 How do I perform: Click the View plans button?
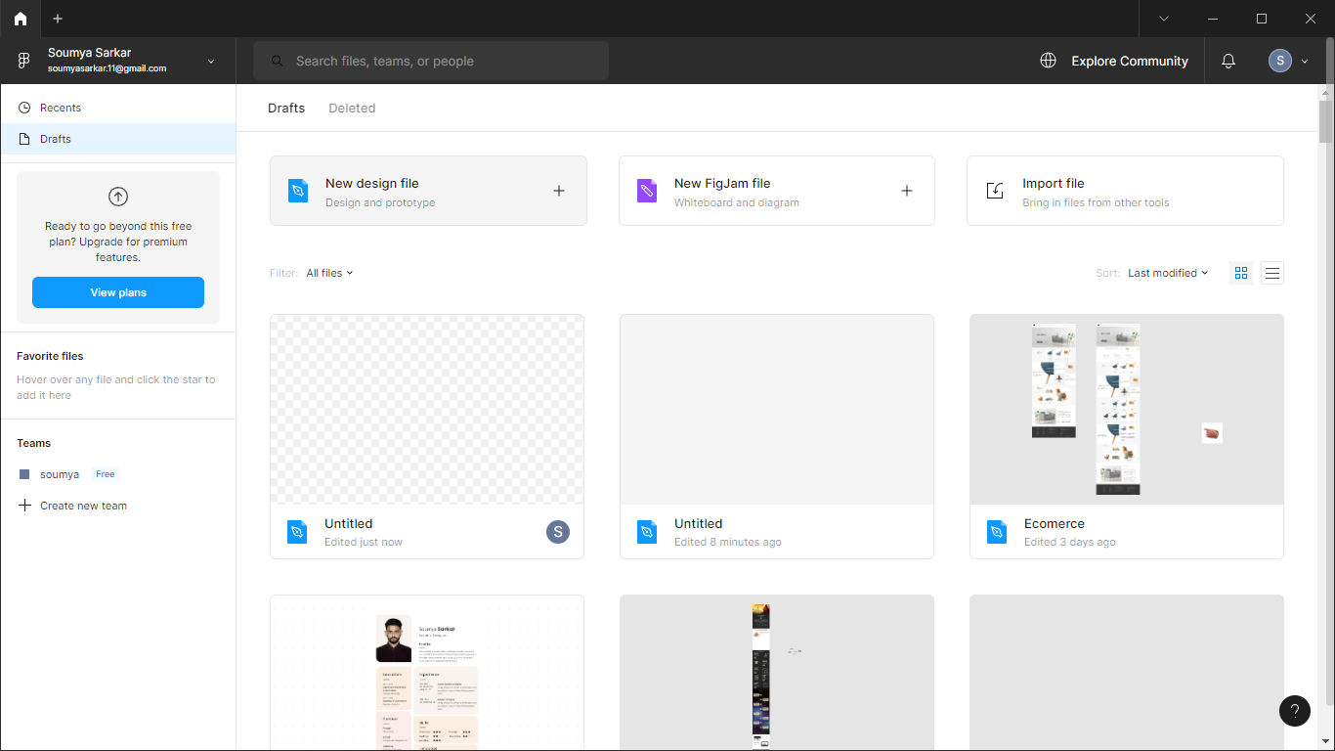tap(118, 292)
